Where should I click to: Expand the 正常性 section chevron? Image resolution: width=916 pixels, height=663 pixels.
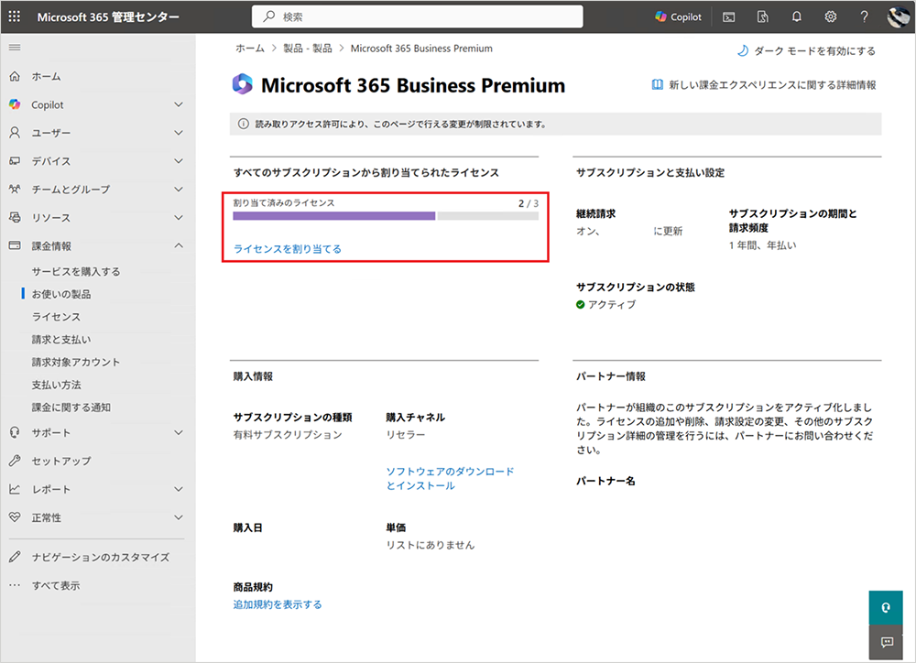[x=179, y=517]
